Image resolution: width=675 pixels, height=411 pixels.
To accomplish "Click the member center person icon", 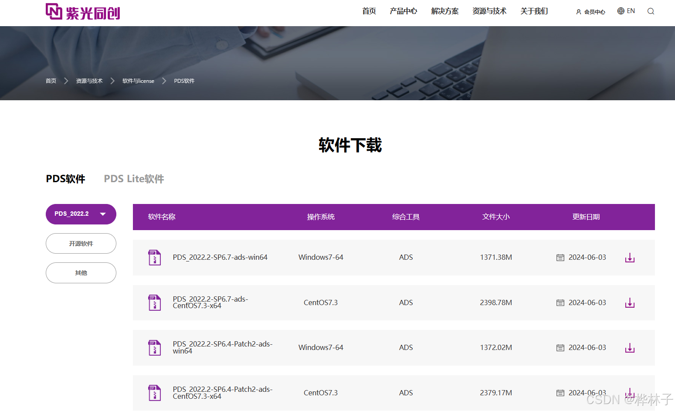I will coord(579,12).
